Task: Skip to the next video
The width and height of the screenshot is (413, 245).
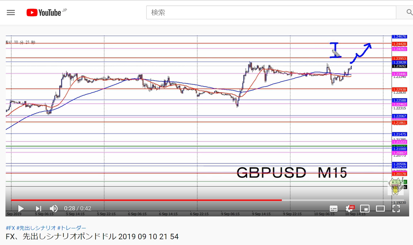Action: coord(38,208)
